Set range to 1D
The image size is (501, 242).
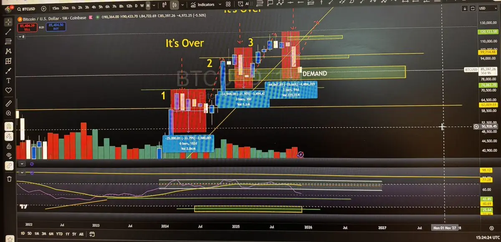[x=23, y=234]
